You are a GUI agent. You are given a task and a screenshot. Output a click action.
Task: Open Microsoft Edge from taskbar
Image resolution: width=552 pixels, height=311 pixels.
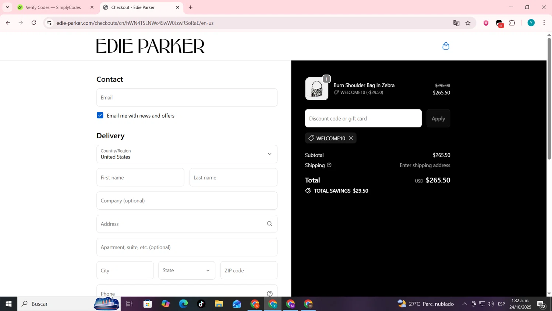[x=183, y=304]
